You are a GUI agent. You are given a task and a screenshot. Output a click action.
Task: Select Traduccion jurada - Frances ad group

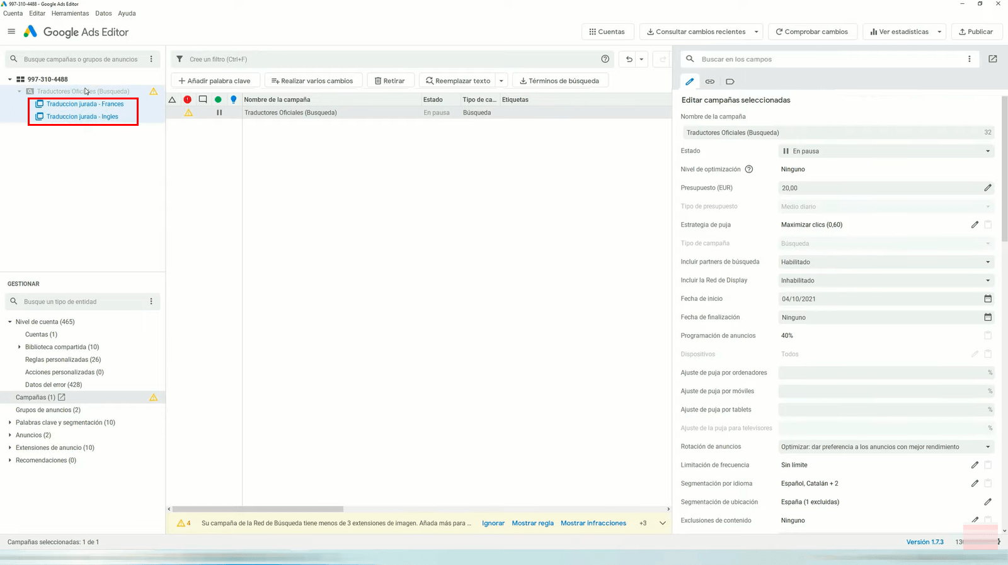[85, 104]
